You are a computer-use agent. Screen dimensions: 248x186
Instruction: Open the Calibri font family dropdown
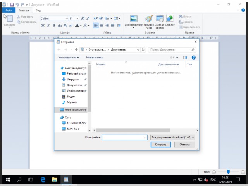tap(67, 19)
